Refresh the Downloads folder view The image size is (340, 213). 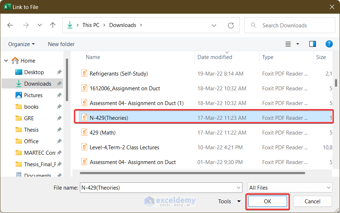pos(231,26)
